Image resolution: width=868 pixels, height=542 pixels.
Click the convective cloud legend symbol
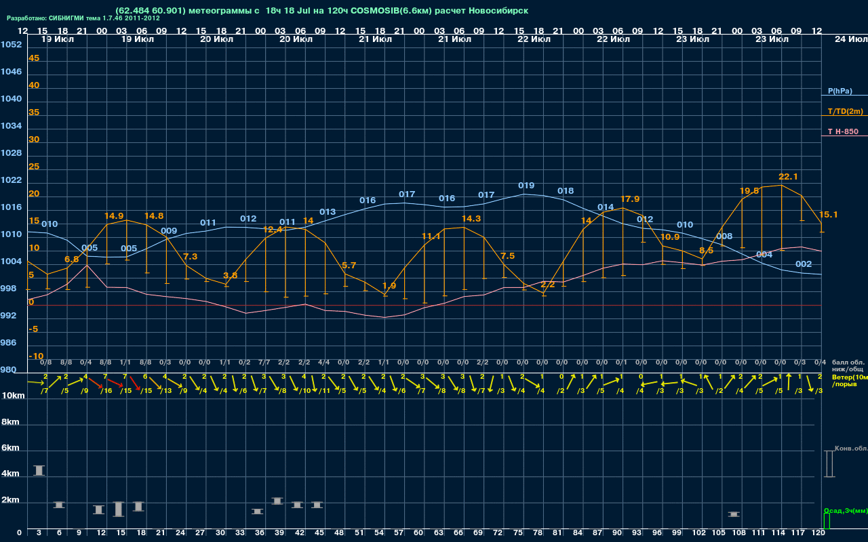click(x=829, y=463)
